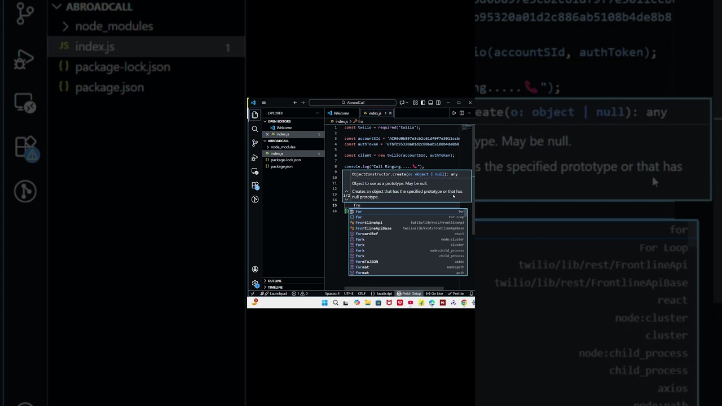This screenshot has height=406, width=722.
Task: Select the FrontlineApi suggestion
Action: [x=408, y=223]
